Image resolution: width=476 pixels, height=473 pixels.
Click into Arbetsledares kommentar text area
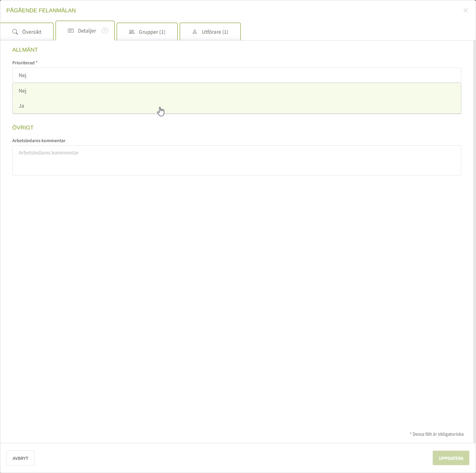click(236, 160)
